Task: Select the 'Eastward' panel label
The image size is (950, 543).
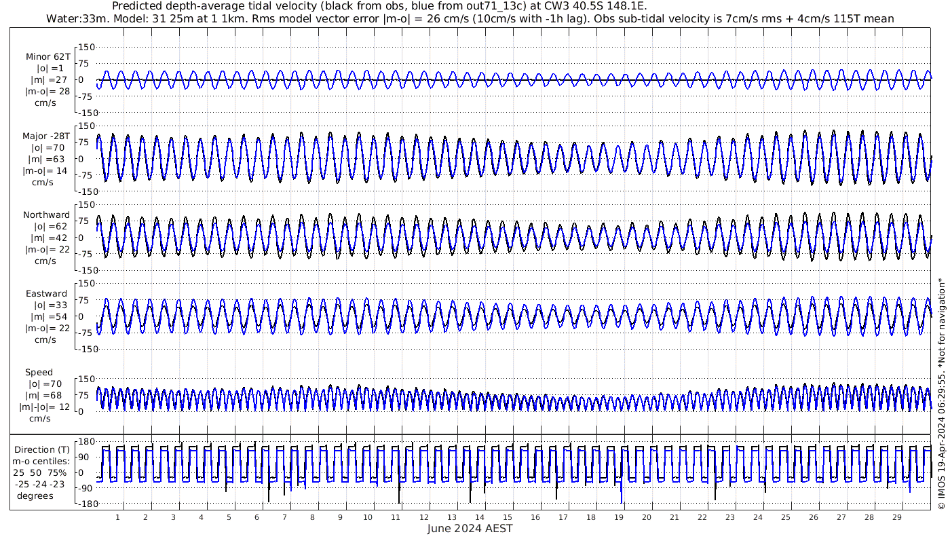Action: pyautogui.click(x=47, y=294)
